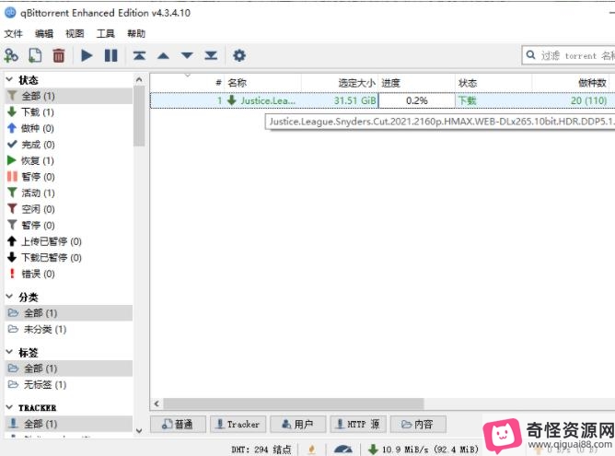Filter by 下载 (1) status

tap(69, 112)
